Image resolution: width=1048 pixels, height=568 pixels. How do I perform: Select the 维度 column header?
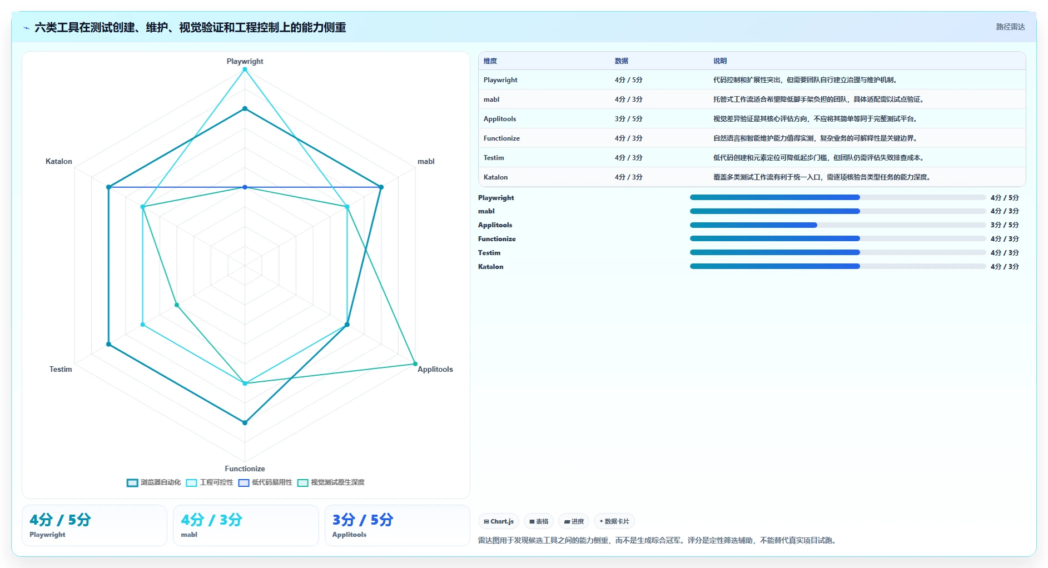pos(490,61)
